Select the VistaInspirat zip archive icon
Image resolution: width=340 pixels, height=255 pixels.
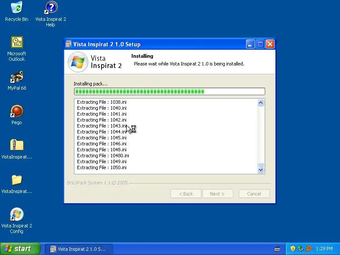17,149
